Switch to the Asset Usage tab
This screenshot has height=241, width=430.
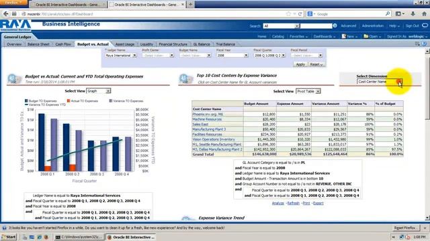tap(125, 44)
